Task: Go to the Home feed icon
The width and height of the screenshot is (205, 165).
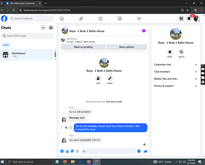Action: tap(62, 18)
